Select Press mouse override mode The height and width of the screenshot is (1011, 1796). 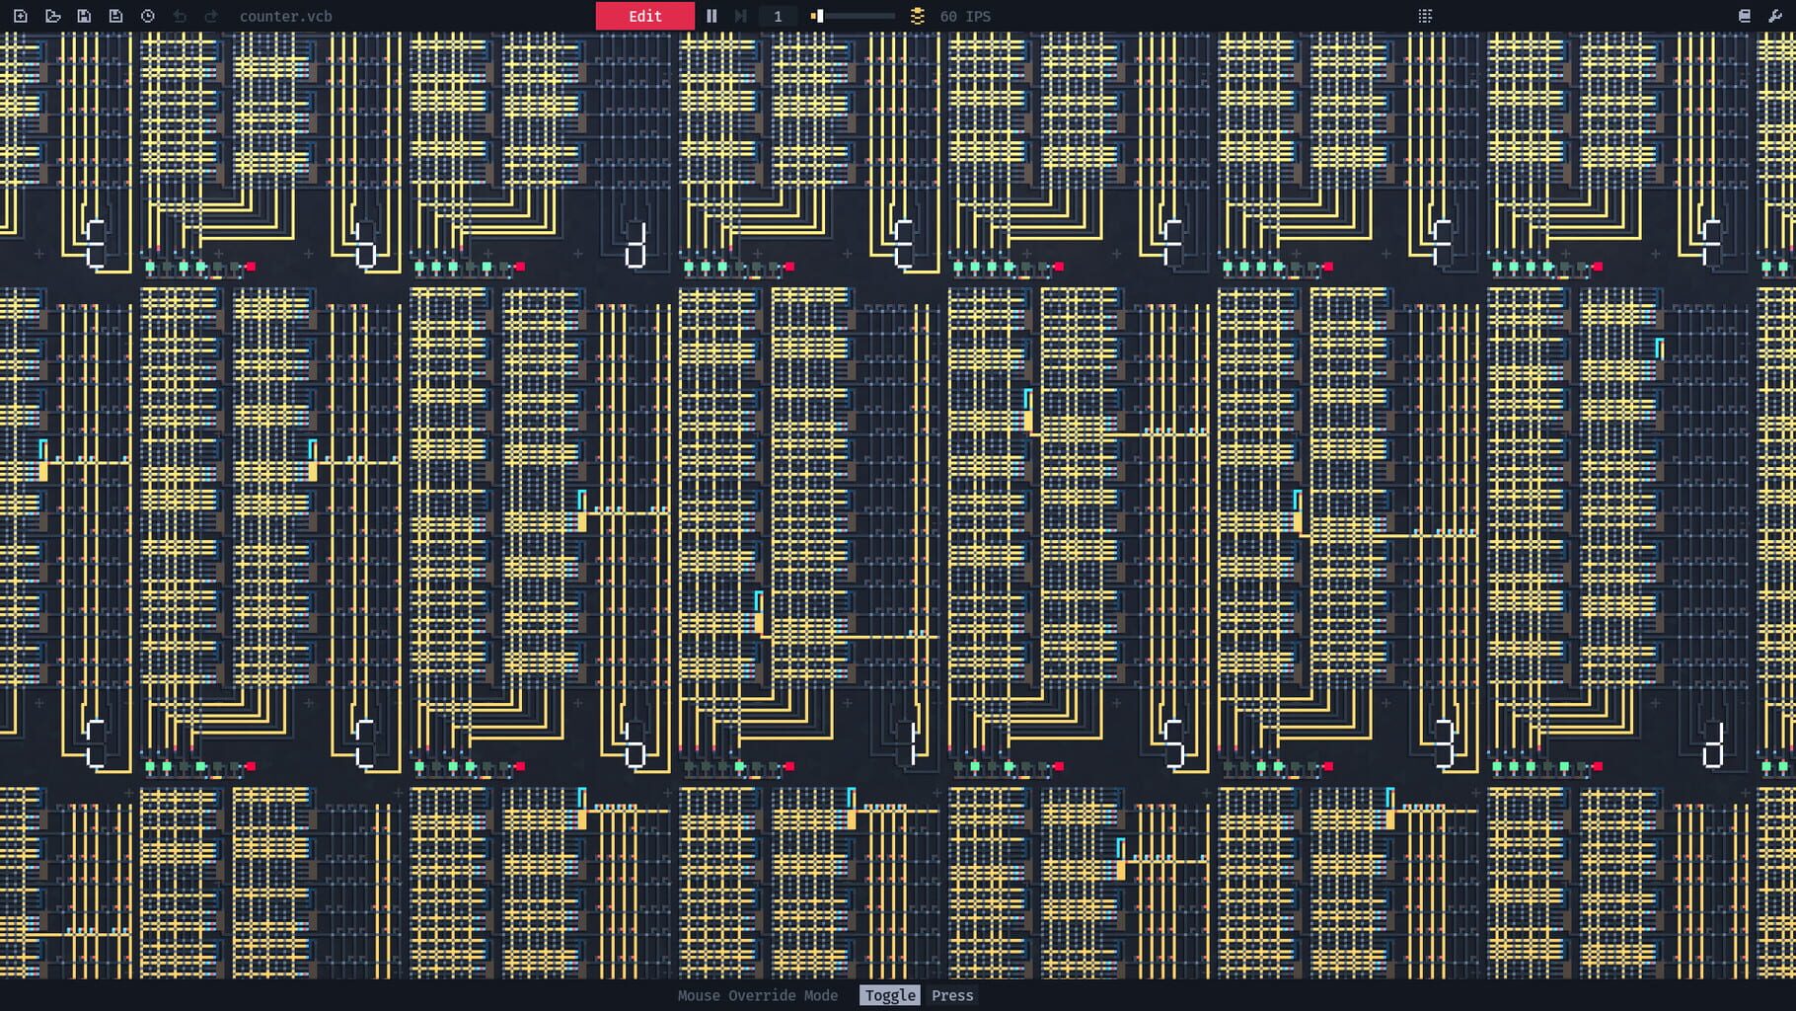pos(952,995)
